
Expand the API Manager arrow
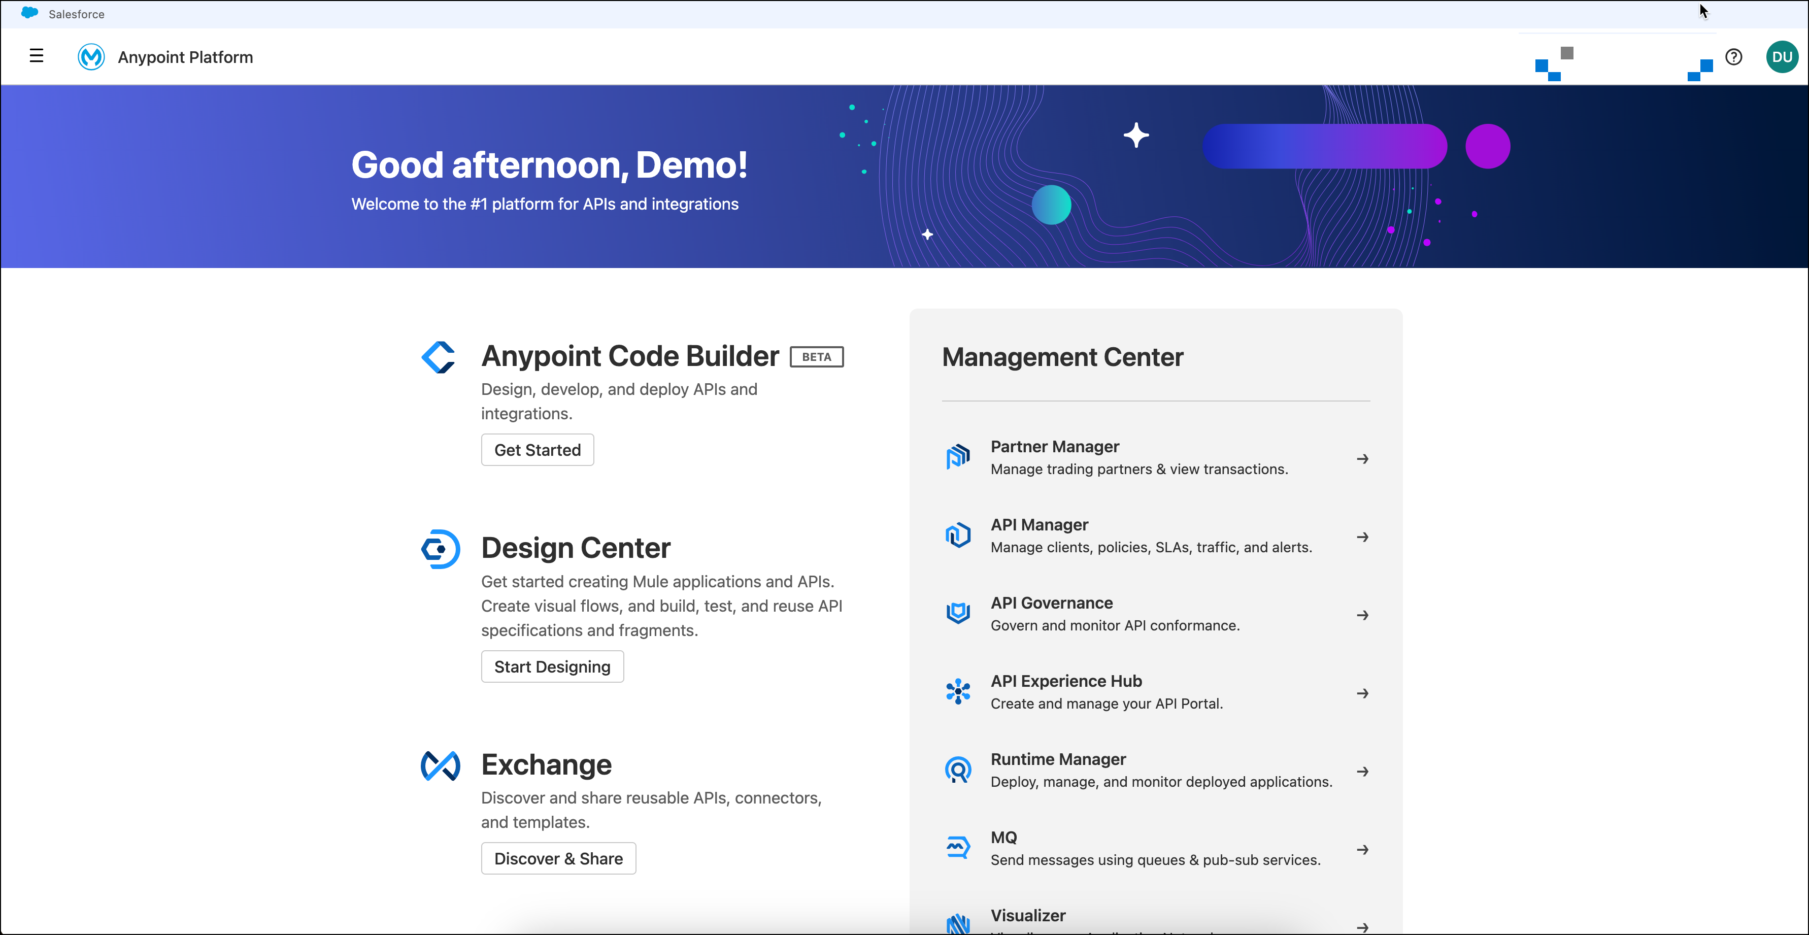click(x=1362, y=537)
